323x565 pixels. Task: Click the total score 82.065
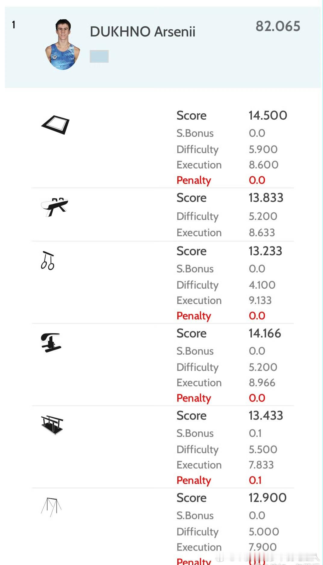(278, 26)
